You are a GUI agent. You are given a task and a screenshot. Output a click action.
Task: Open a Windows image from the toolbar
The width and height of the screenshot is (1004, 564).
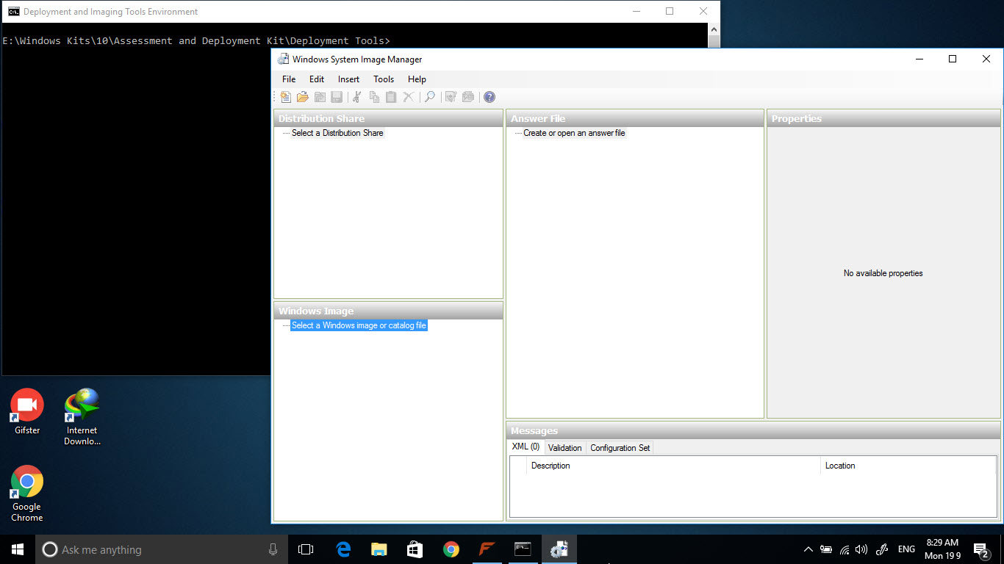320,96
